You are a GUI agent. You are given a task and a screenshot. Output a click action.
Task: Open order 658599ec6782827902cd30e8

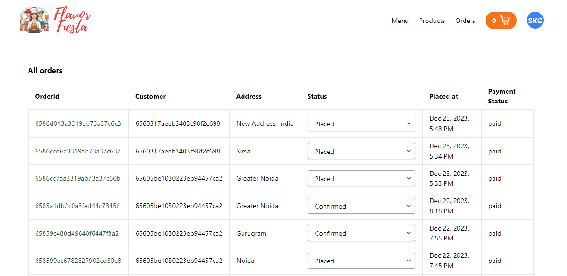point(78,261)
